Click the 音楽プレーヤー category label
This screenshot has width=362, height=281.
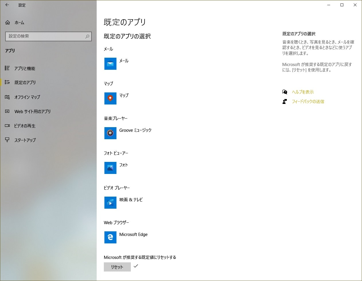pos(116,118)
